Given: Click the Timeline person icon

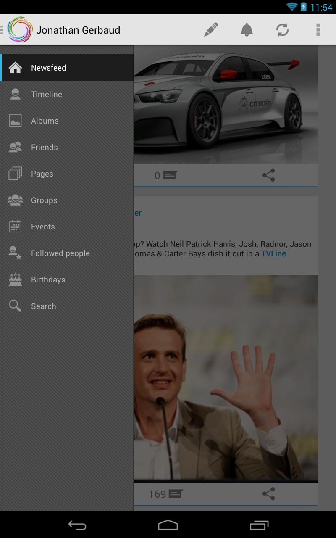Looking at the screenshot, I should click(x=16, y=94).
